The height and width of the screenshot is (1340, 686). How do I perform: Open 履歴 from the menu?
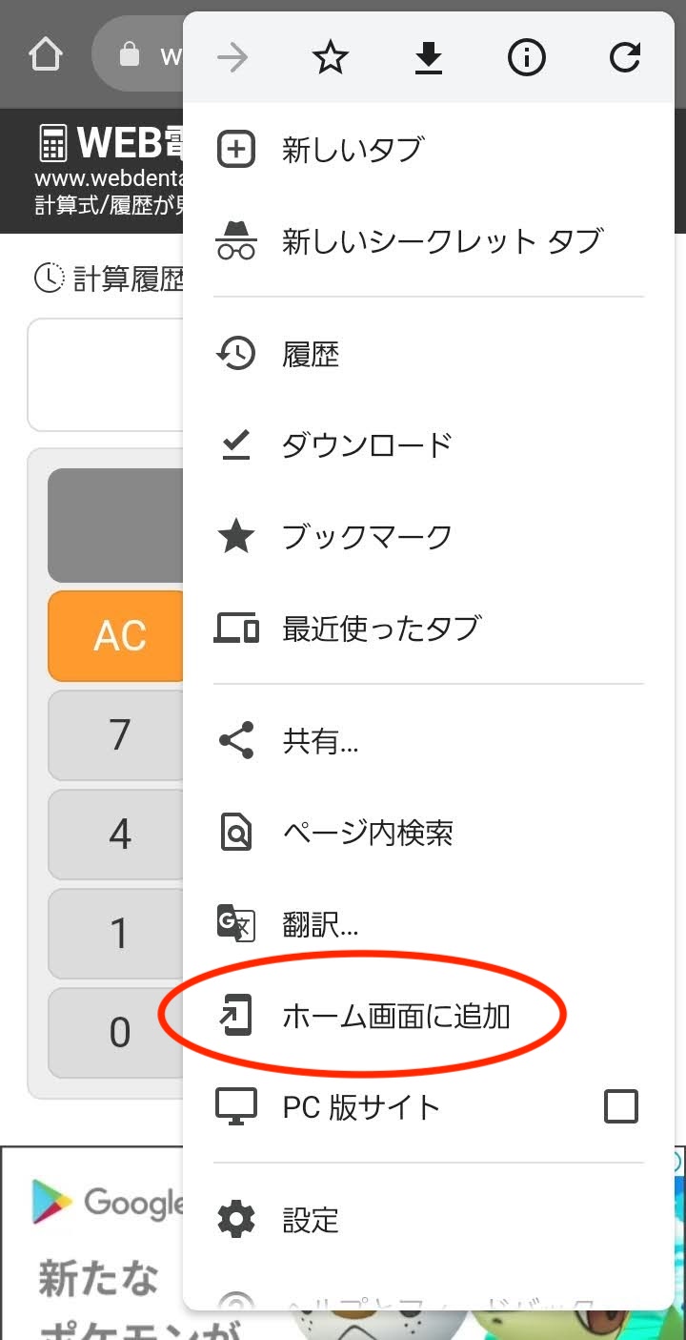coord(311,355)
